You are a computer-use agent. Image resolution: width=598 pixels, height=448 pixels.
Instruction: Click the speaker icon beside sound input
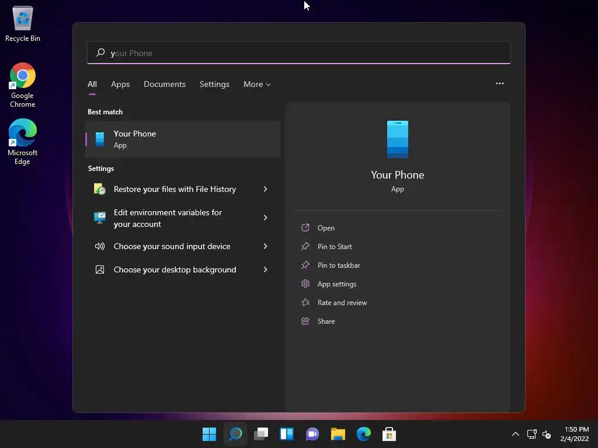tap(99, 246)
